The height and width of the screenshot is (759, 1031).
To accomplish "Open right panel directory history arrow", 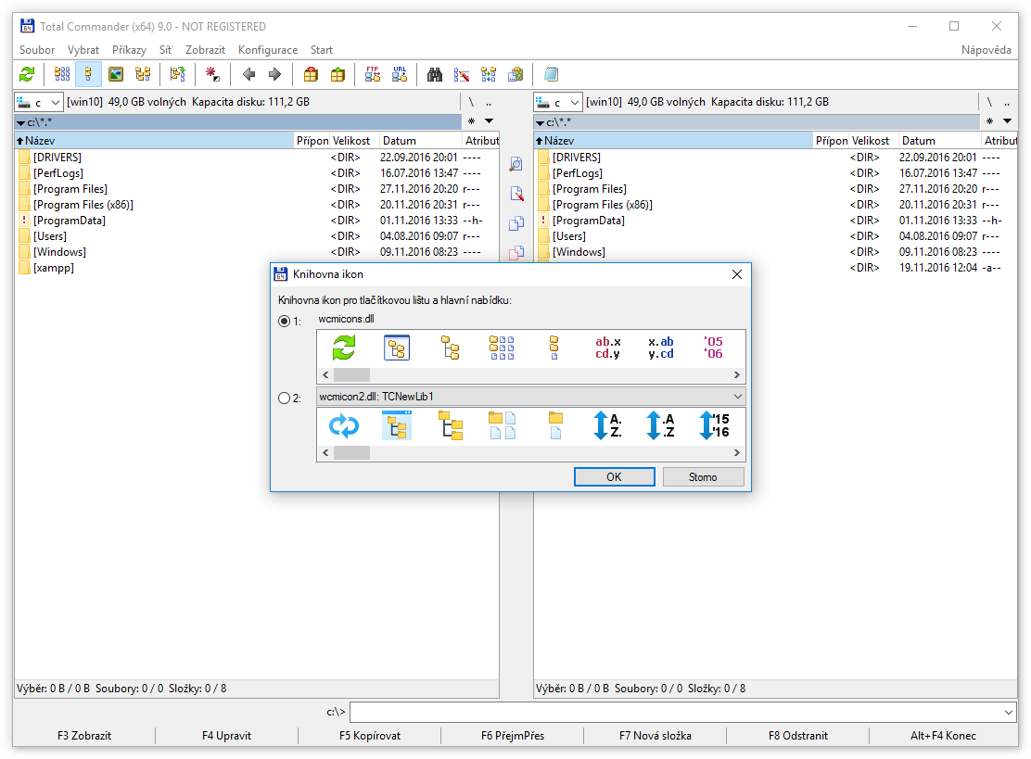I will point(1007,120).
